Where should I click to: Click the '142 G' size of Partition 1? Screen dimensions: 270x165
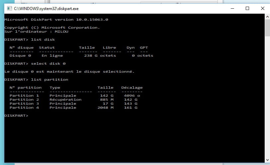(x=107, y=96)
